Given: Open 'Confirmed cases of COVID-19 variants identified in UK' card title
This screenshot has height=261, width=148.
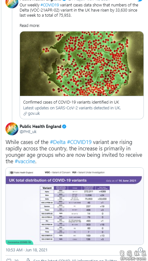Looking at the screenshot, I should (71, 102).
